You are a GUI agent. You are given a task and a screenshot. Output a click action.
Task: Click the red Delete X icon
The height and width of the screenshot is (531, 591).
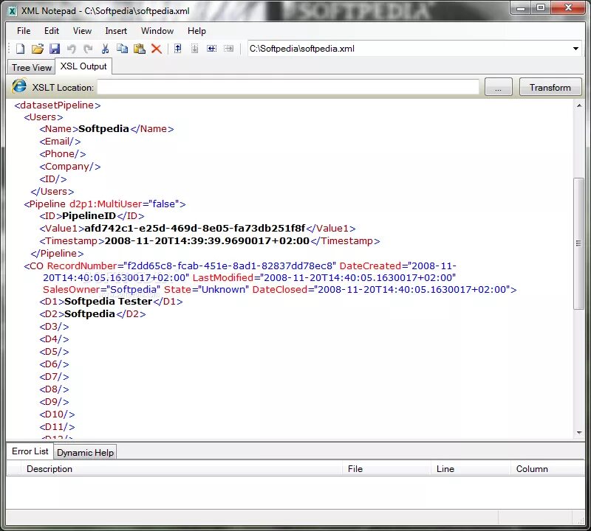pyautogui.click(x=156, y=49)
